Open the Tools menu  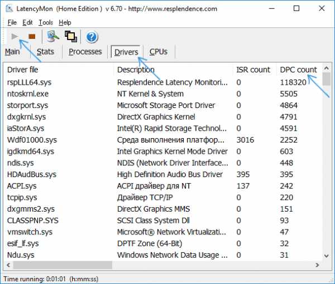click(46, 22)
